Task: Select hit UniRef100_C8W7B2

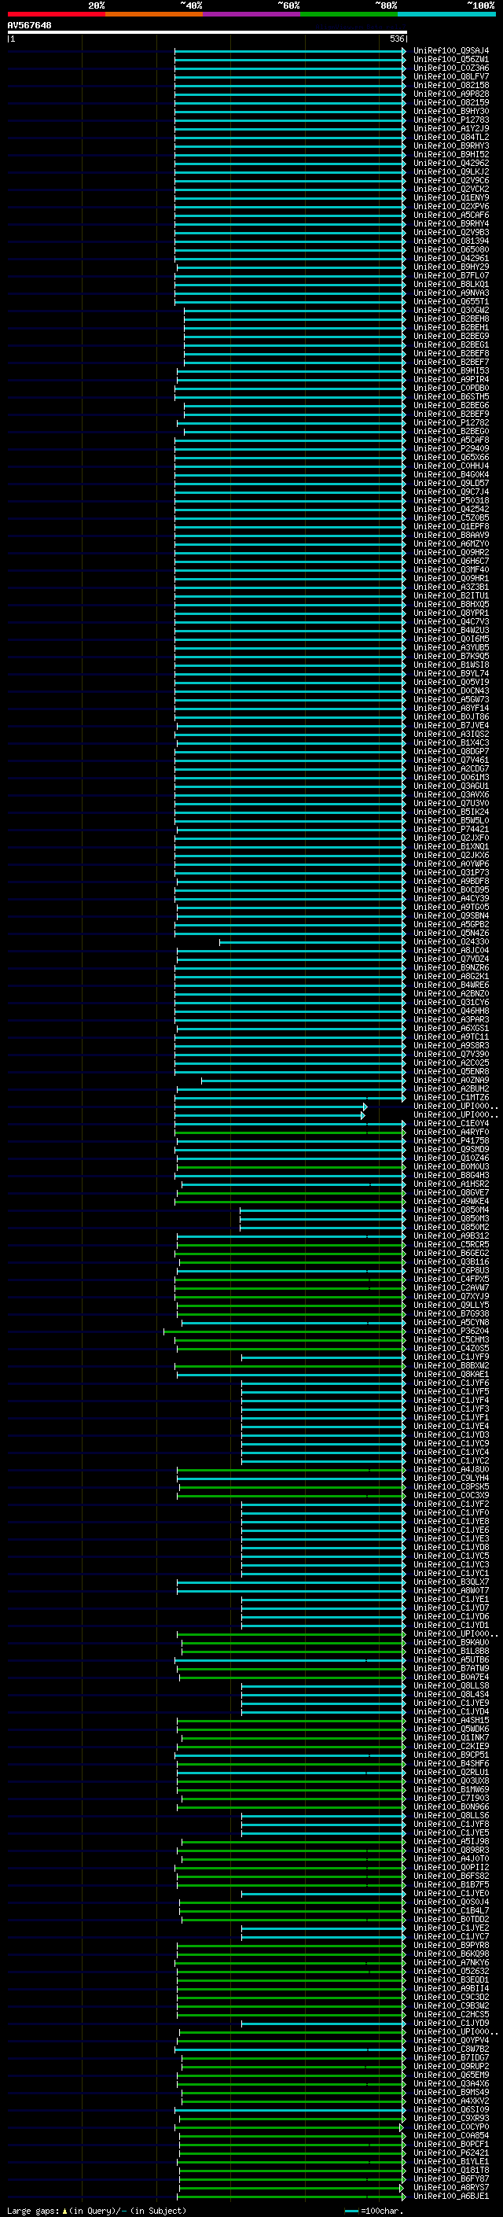Action: pyautogui.click(x=450, y=2049)
